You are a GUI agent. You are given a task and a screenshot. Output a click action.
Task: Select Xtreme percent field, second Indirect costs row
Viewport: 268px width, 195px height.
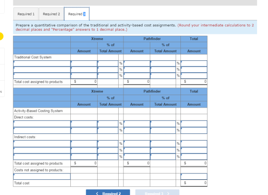coord(108,150)
